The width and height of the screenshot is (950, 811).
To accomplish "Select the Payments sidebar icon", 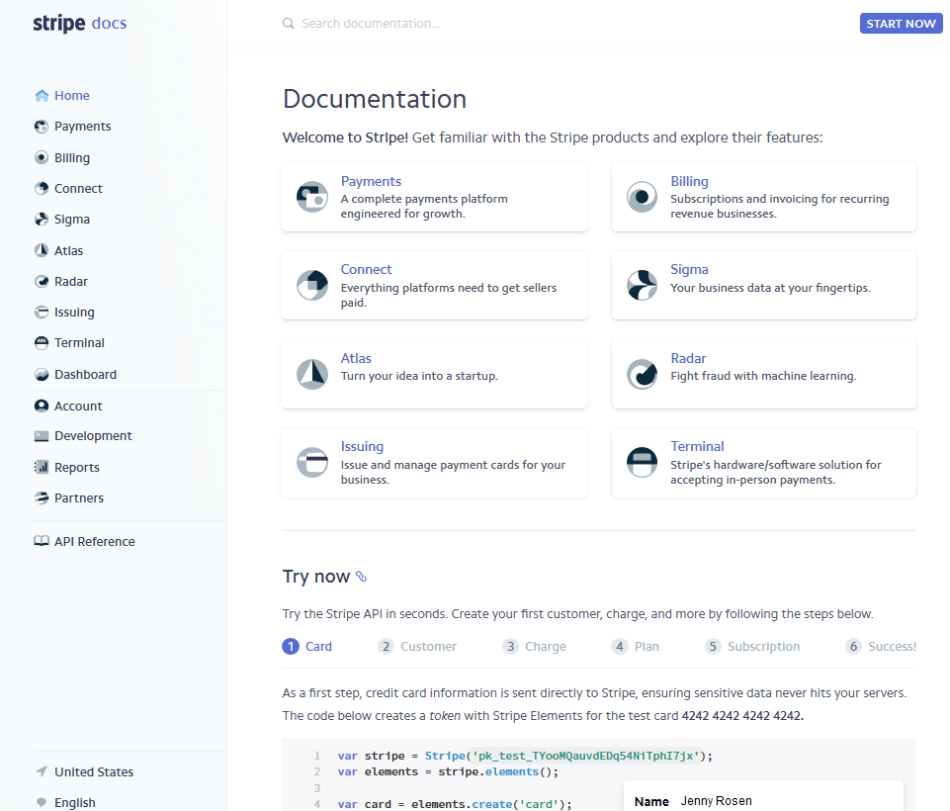I will [x=40, y=126].
